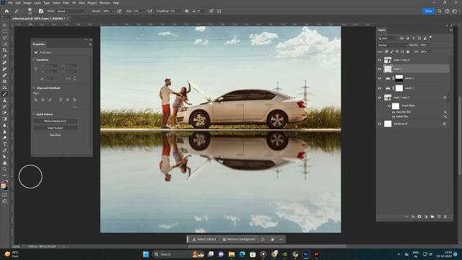Click the Home icon in options bar

click(x=6, y=11)
